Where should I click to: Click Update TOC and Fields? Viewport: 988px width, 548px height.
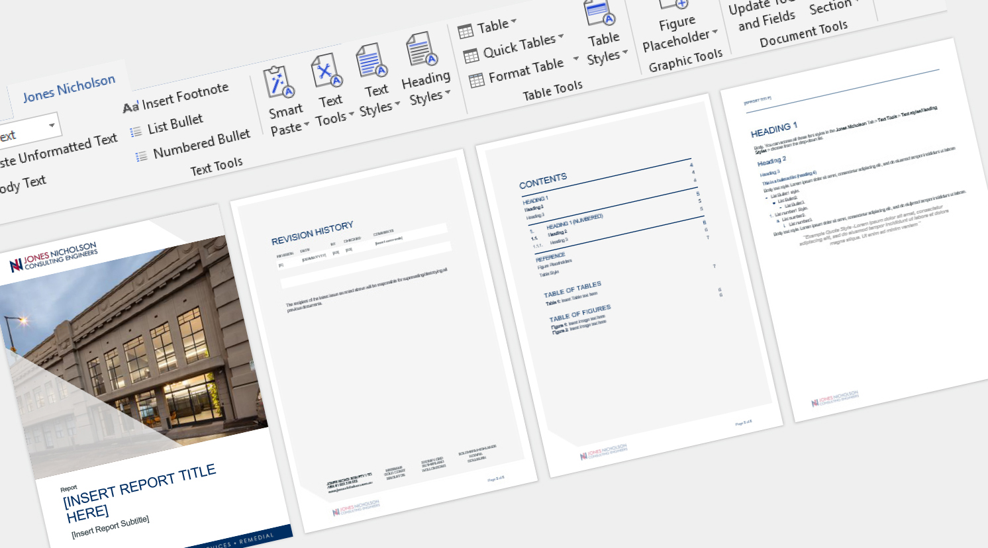(765, 14)
